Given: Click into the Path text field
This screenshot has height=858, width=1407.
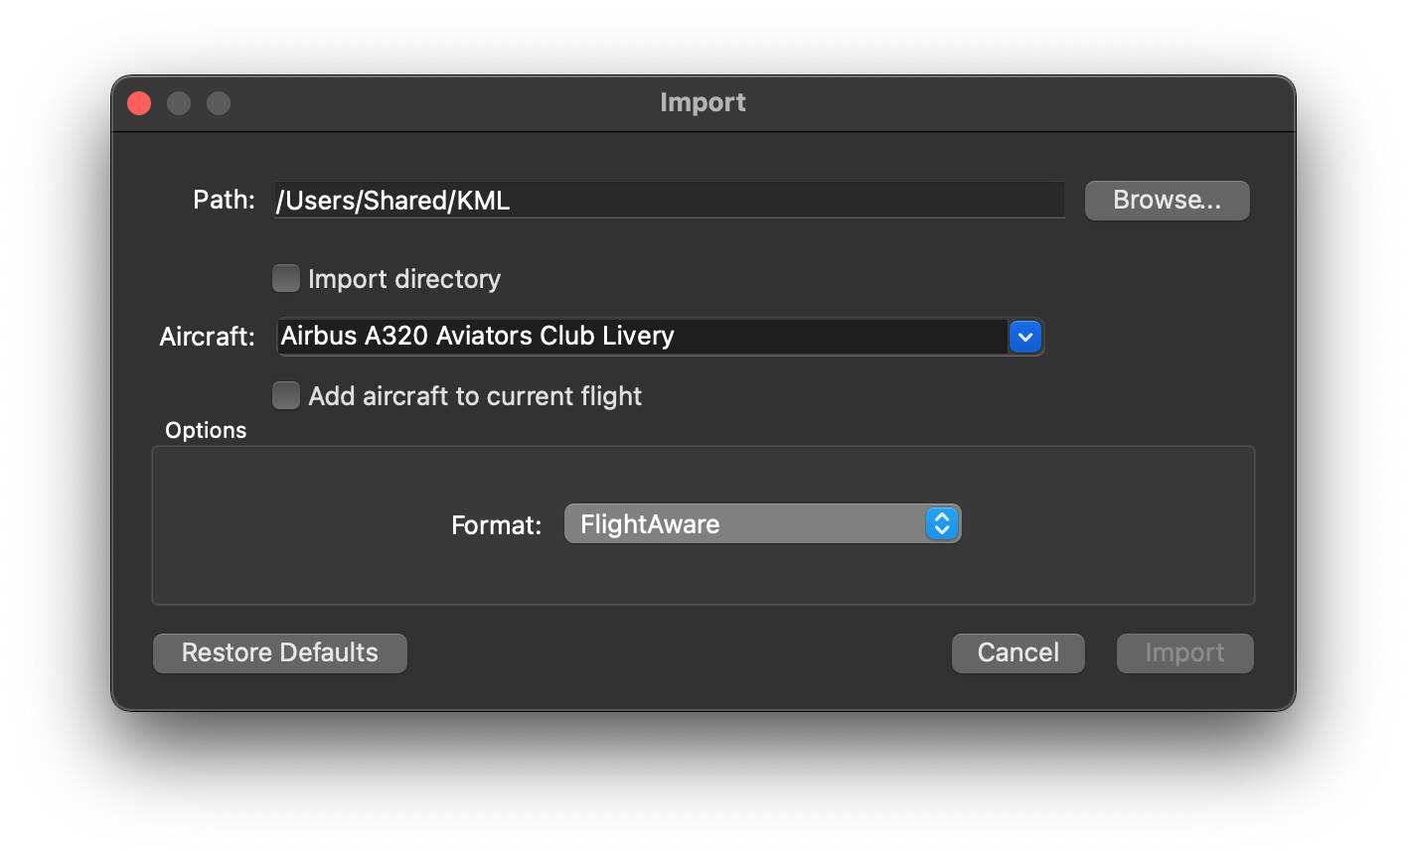Looking at the screenshot, I should pyautogui.click(x=669, y=200).
